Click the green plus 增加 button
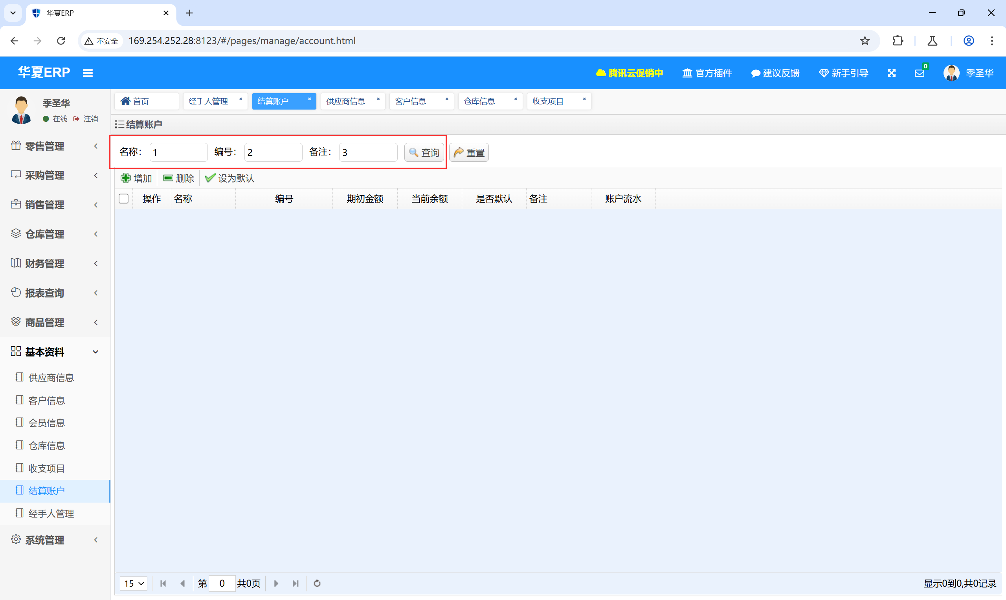1006x600 pixels. pos(136,178)
